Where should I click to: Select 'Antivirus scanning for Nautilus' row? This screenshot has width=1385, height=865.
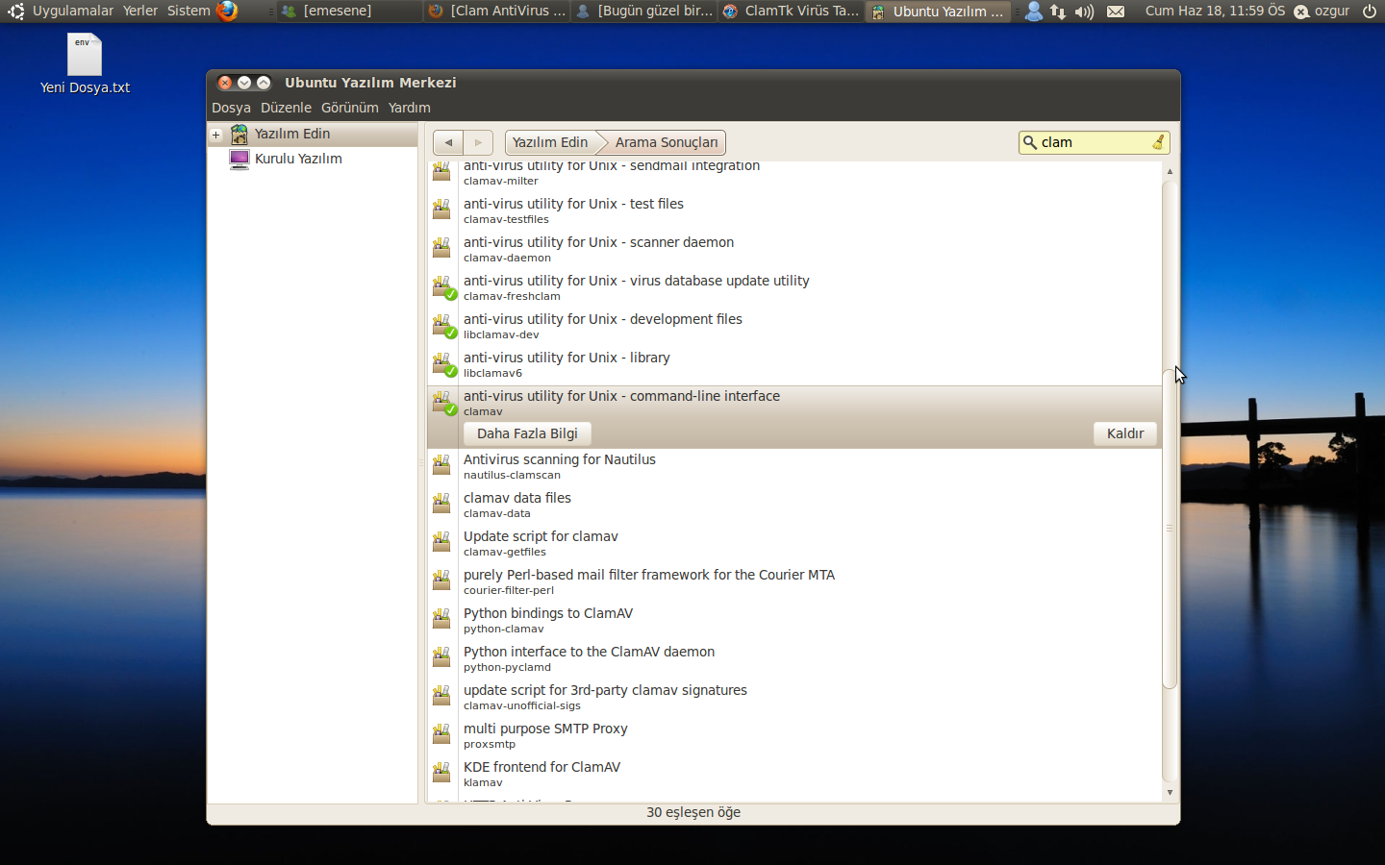[x=794, y=465]
